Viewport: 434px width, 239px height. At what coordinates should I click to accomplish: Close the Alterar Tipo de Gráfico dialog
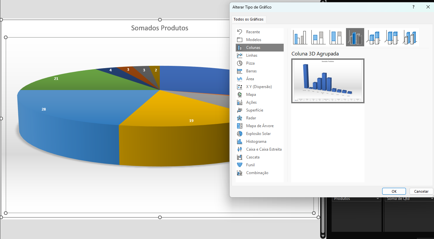[428, 7]
